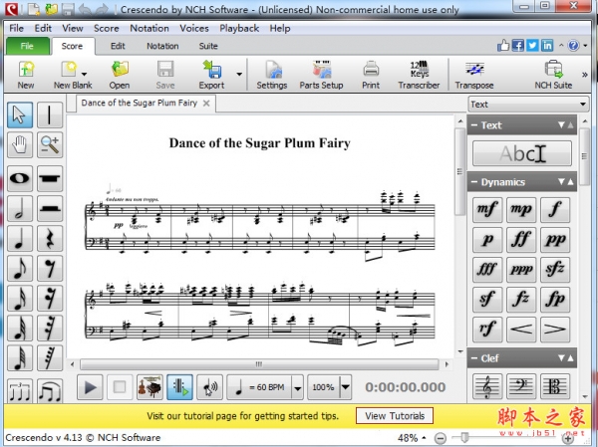Open the New Blank dropdown arrow
The height and width of the screenshot is (447, 598).
pos(84,74)
